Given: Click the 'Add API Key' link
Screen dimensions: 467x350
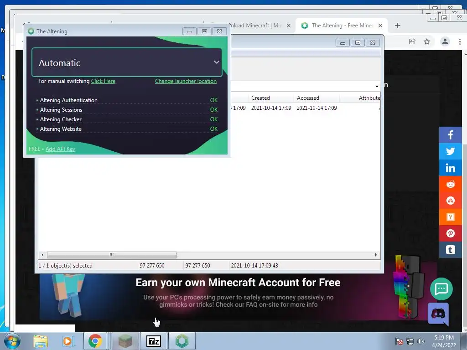Looking at the screenshot, I should pos(60,149).
